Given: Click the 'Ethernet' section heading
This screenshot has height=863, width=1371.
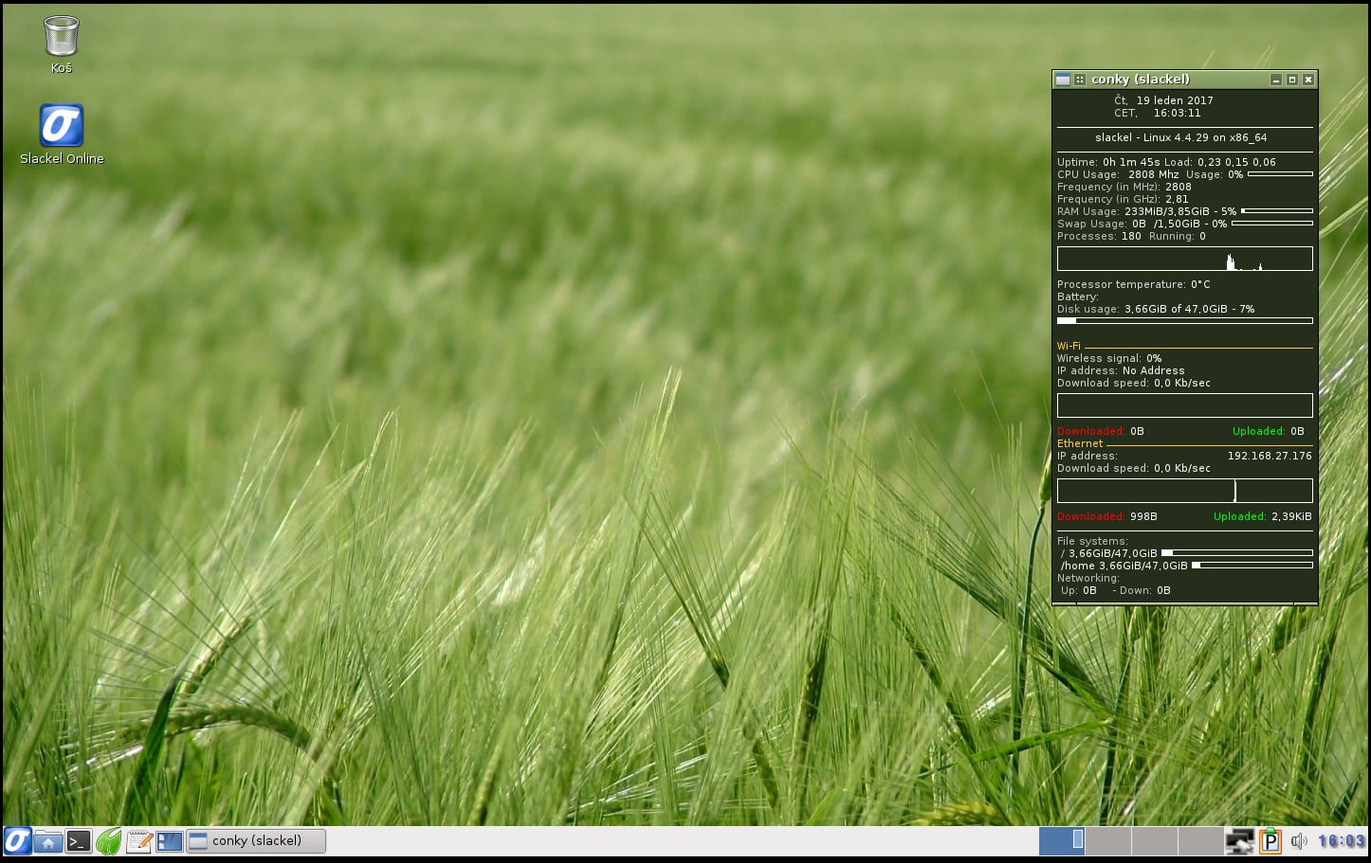Looking at the screenshot, I should click(1080, 443).
